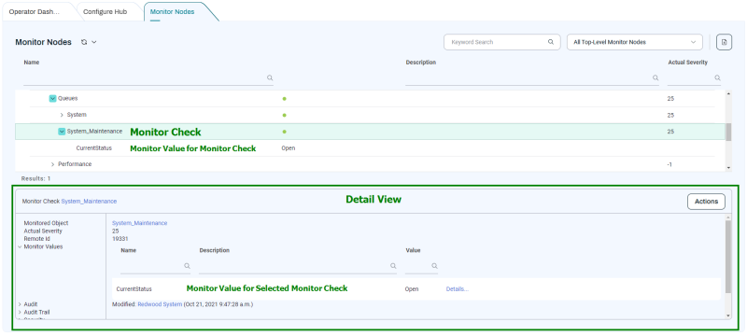
Task: Click the export document icon at top right
Action: point(725,42)
